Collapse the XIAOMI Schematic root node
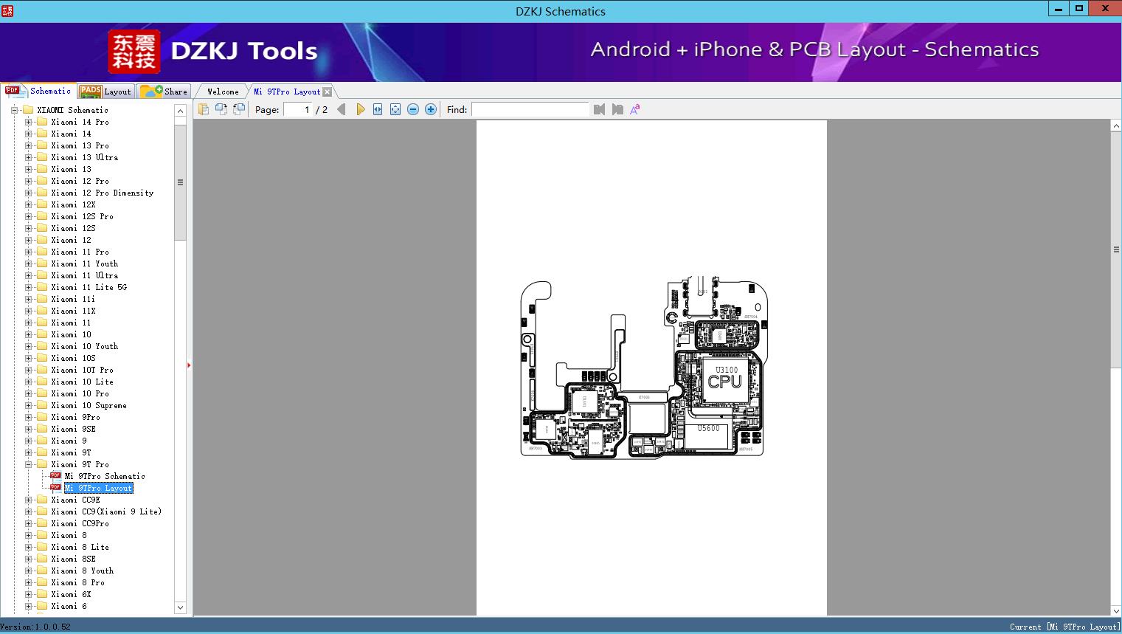The image size is (1122, 634). 14,110
